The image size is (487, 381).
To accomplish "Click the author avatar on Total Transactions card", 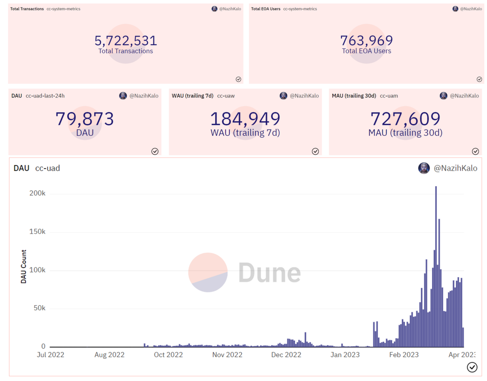I will click(x=214, y=9).
